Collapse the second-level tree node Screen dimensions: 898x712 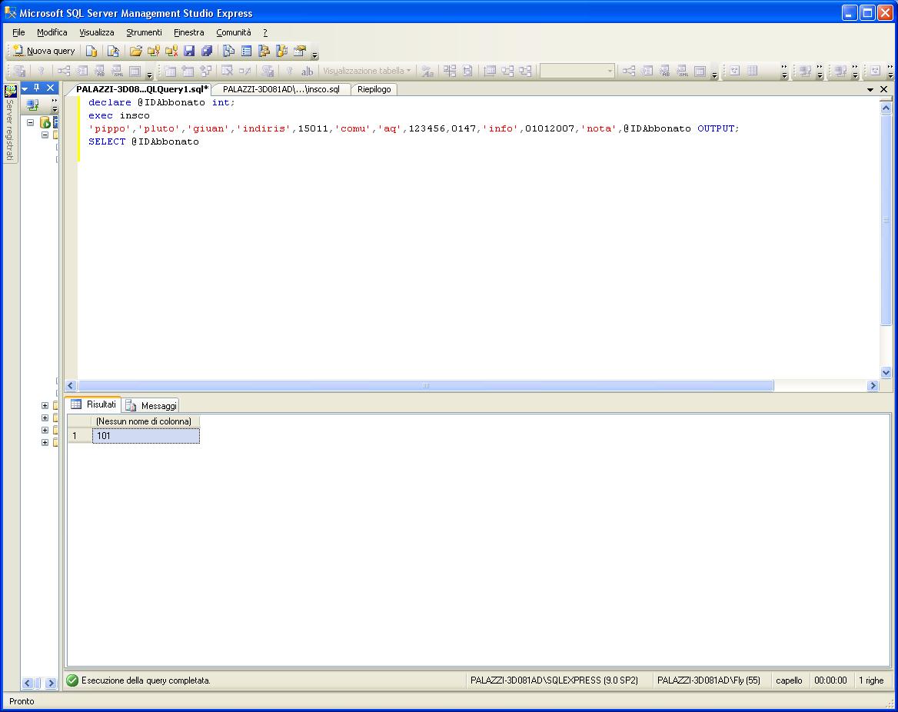point(45,135)
